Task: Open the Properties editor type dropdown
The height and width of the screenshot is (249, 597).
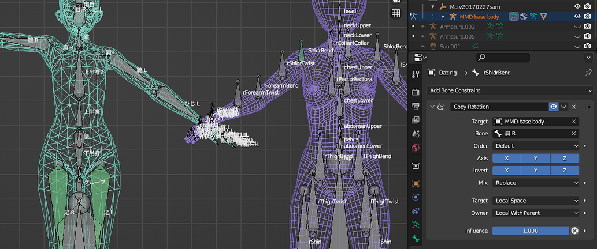Action: (x=420, y=57)
